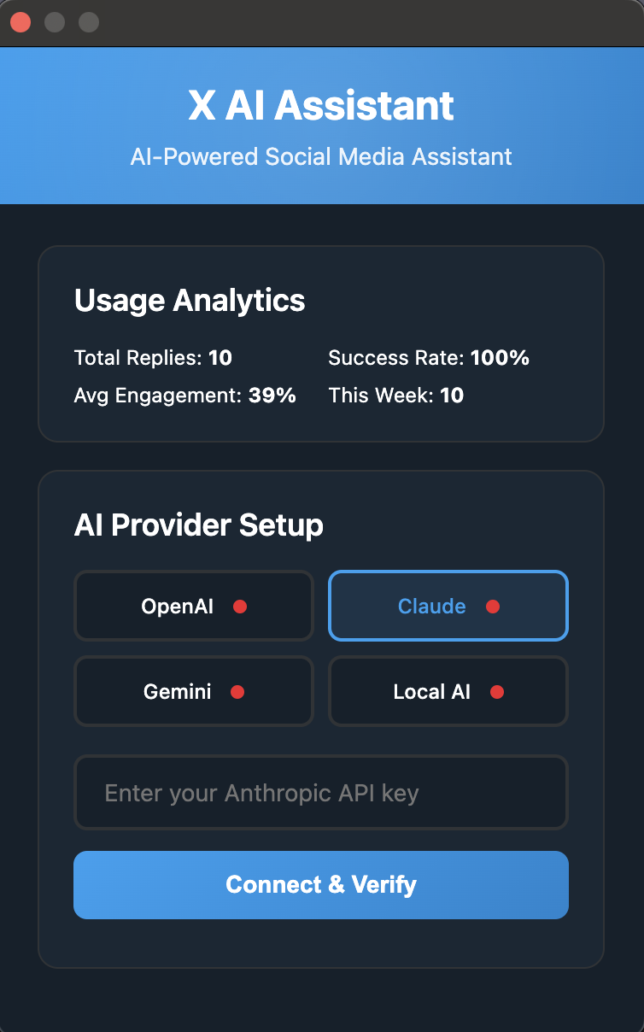Click the Avg Engagement 39% statistic
This screenshot has height=1032, width=644.
click(x=184, y=396)
